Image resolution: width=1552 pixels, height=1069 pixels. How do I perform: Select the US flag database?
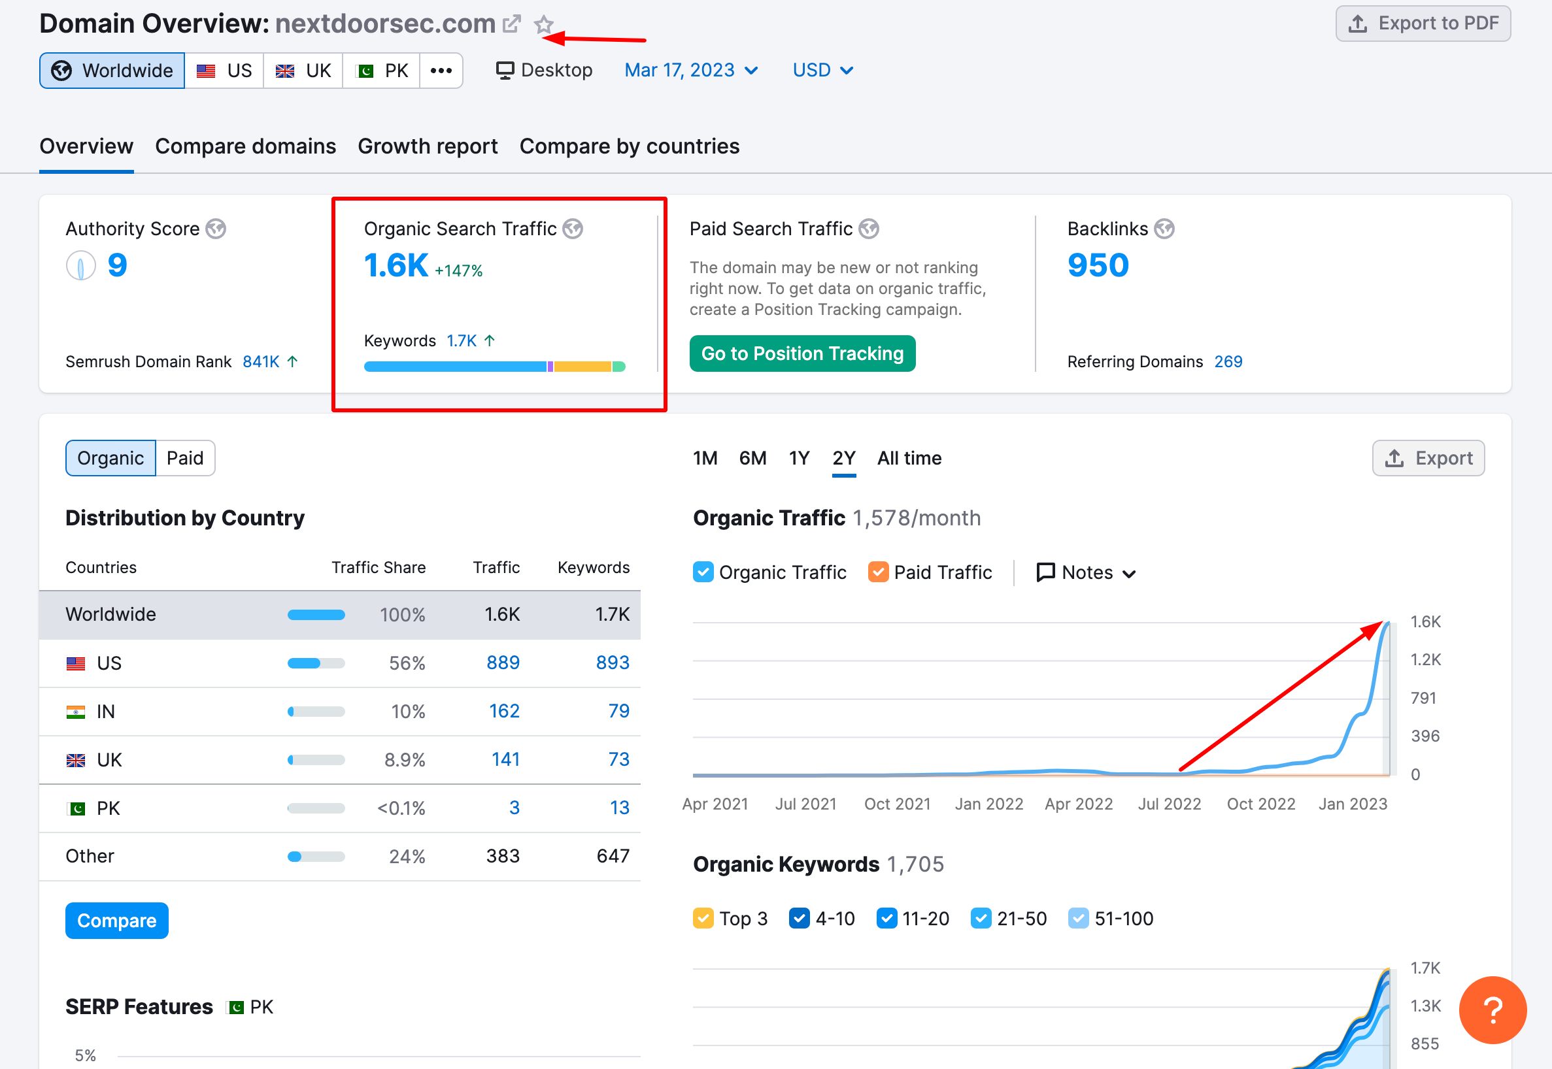pyautogui.click(x=224, y=71)
